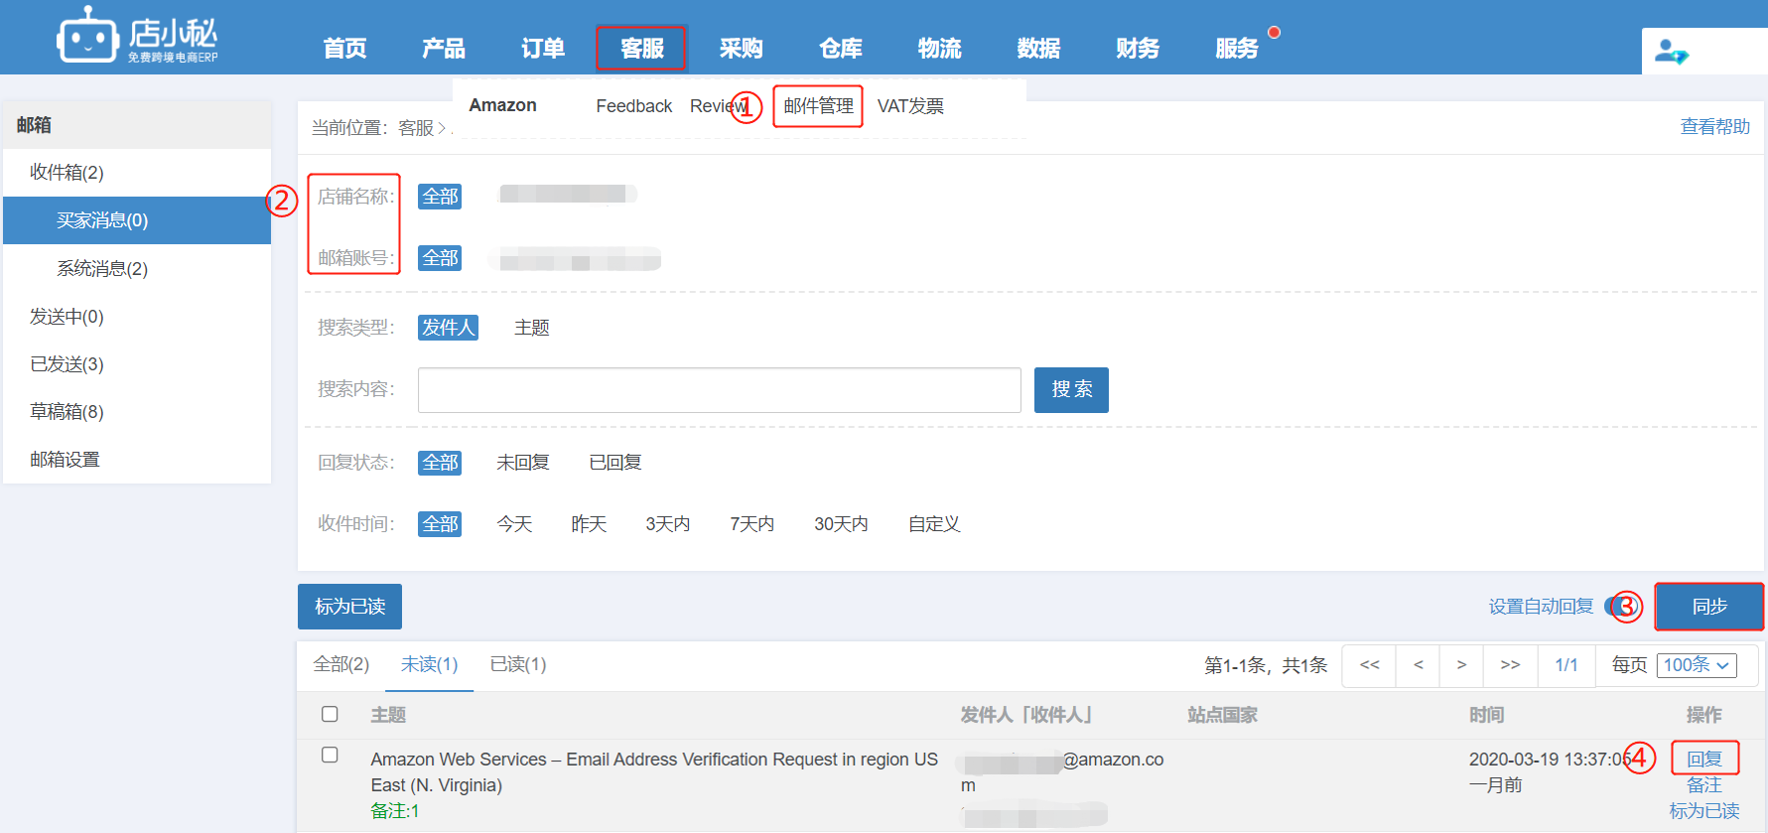
Task: Open the 仓库 menu
Action: [x=840, y=48]
